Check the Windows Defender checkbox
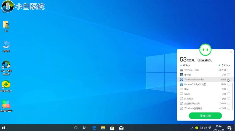235x131 pixels. tap(229, 79)
